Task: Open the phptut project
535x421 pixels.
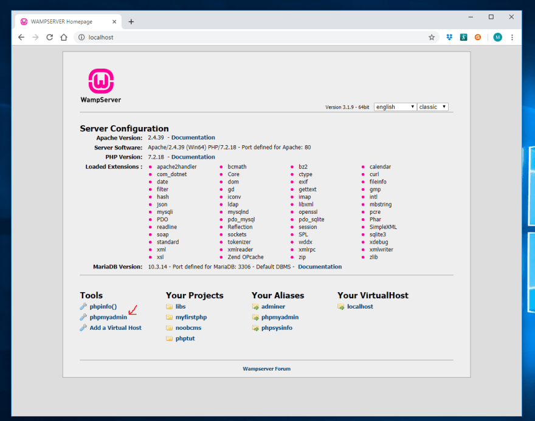Action: [x=185, y=338]
